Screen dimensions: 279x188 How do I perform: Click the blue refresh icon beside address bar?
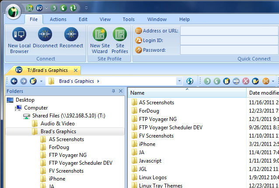[190, 81]
